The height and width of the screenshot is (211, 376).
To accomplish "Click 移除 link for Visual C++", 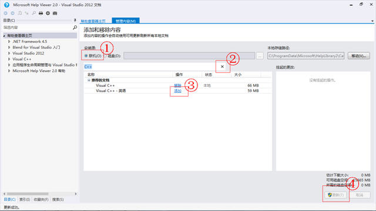I will pos(177,86).
